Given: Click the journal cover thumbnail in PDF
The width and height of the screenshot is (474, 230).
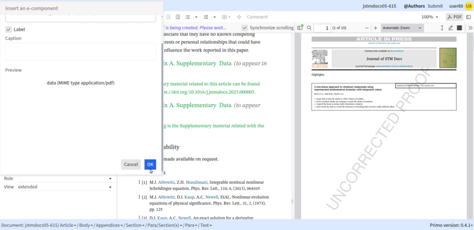Looking at the screenshot, I should point(448,58).
